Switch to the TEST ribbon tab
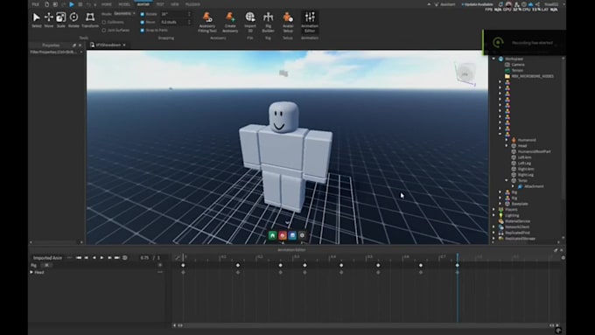 tap(160, 4)
